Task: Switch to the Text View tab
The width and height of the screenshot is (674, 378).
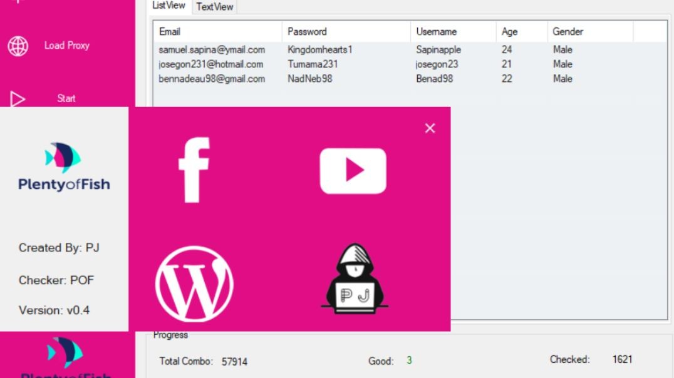Action: tap(214, 6)
